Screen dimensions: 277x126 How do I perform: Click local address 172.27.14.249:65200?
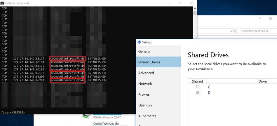coord(29,77)
